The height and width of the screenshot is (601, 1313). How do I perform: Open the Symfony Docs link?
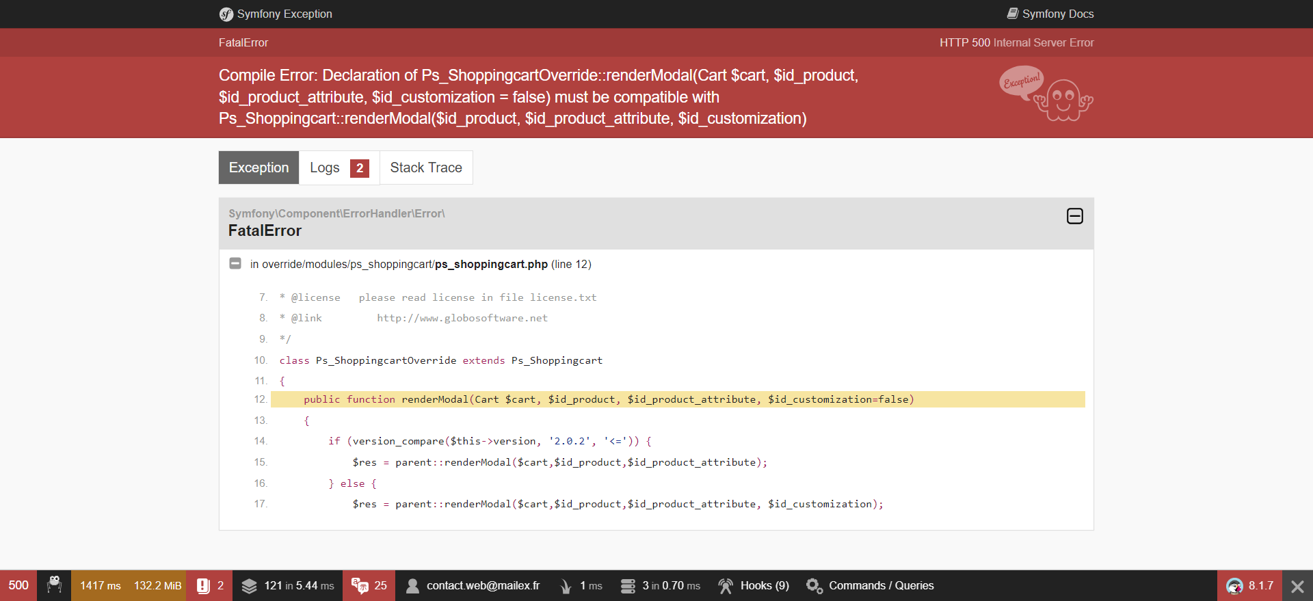[x=1057, y=14]
